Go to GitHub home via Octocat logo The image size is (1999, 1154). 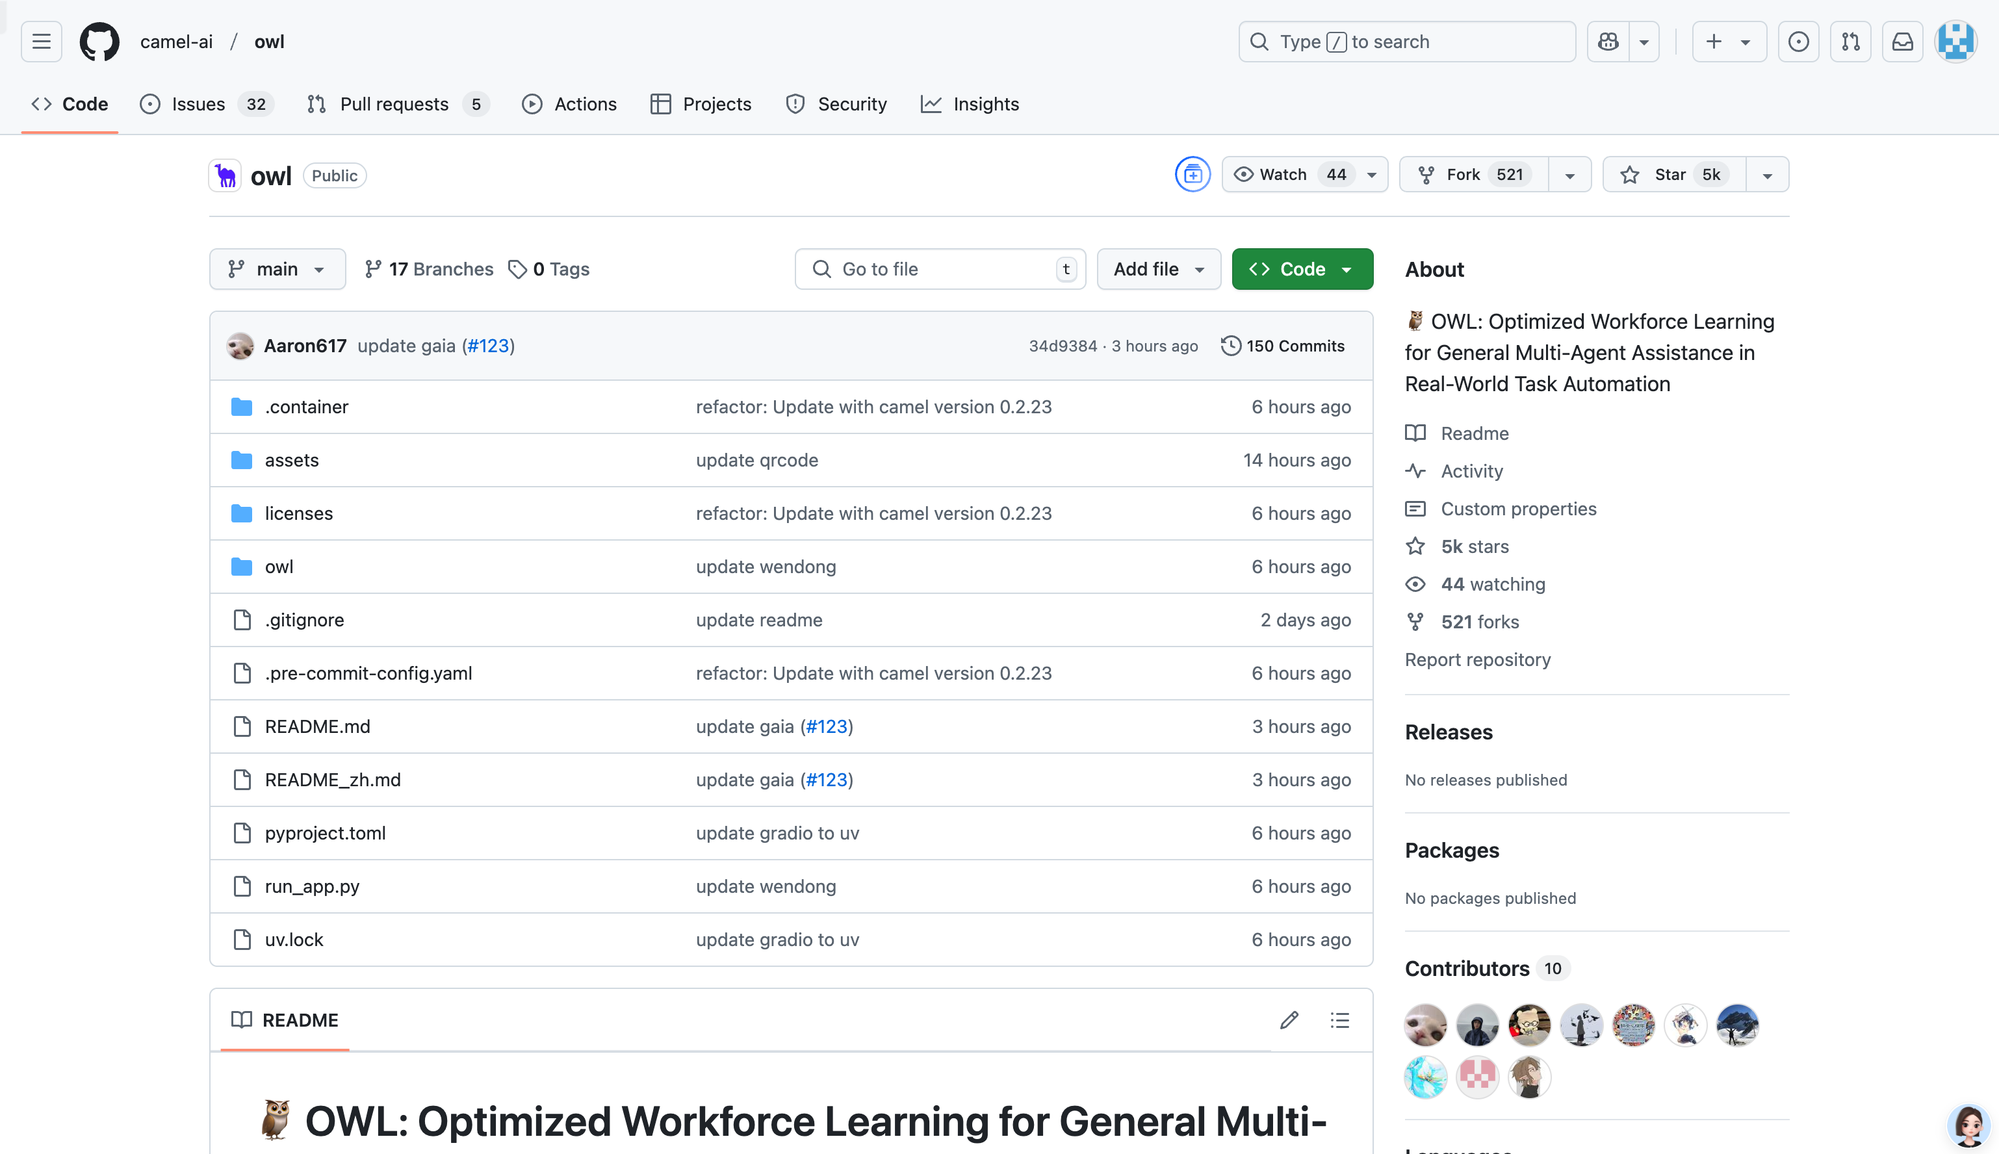(99, 41)
